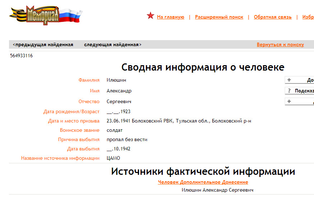
Task: Go to предыдущая найденная record
Action: point(43,45)
